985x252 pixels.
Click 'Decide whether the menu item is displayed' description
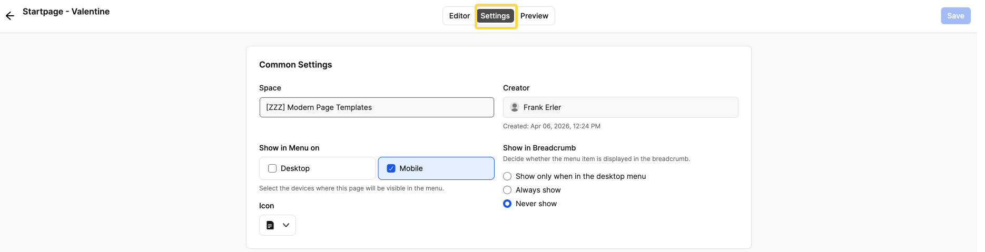point(596,159)
